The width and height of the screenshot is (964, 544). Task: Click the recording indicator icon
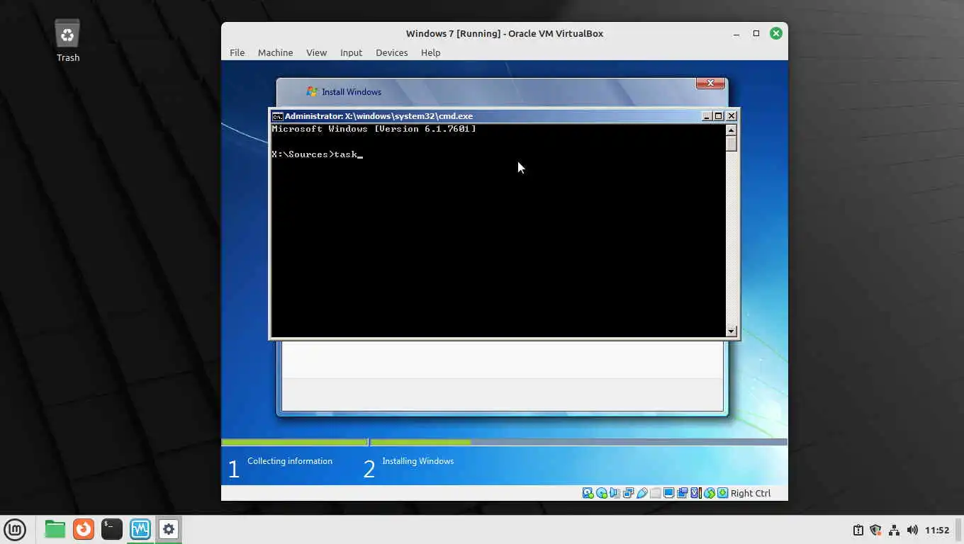[x=683, y=493]
